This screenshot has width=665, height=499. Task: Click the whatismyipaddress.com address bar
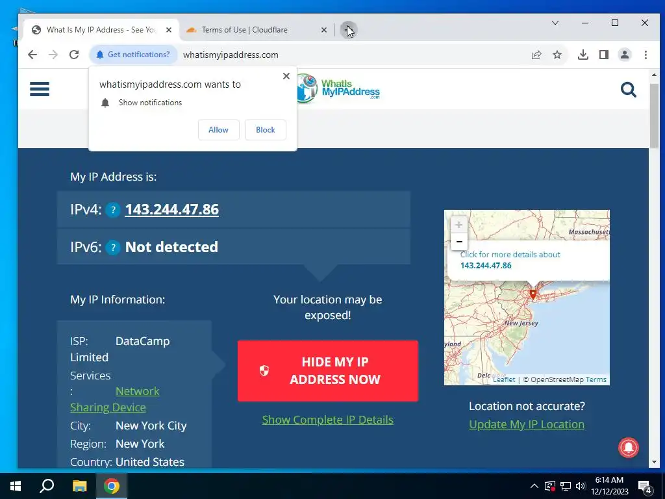pyautogui.click(x=231, y=55)
